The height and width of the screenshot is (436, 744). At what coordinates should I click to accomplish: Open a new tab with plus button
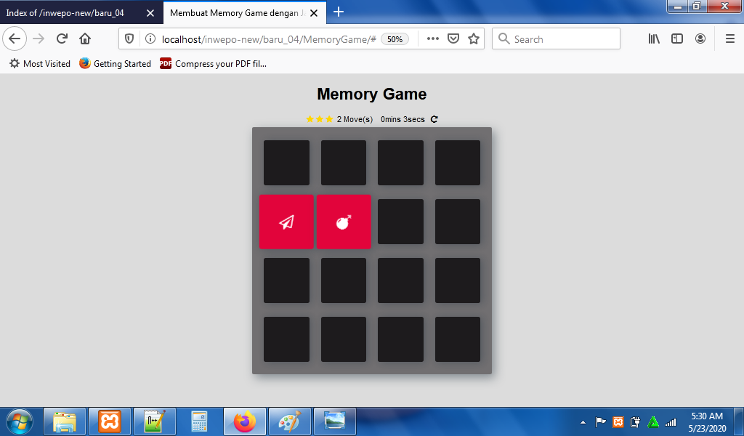[x=339, y=12]
